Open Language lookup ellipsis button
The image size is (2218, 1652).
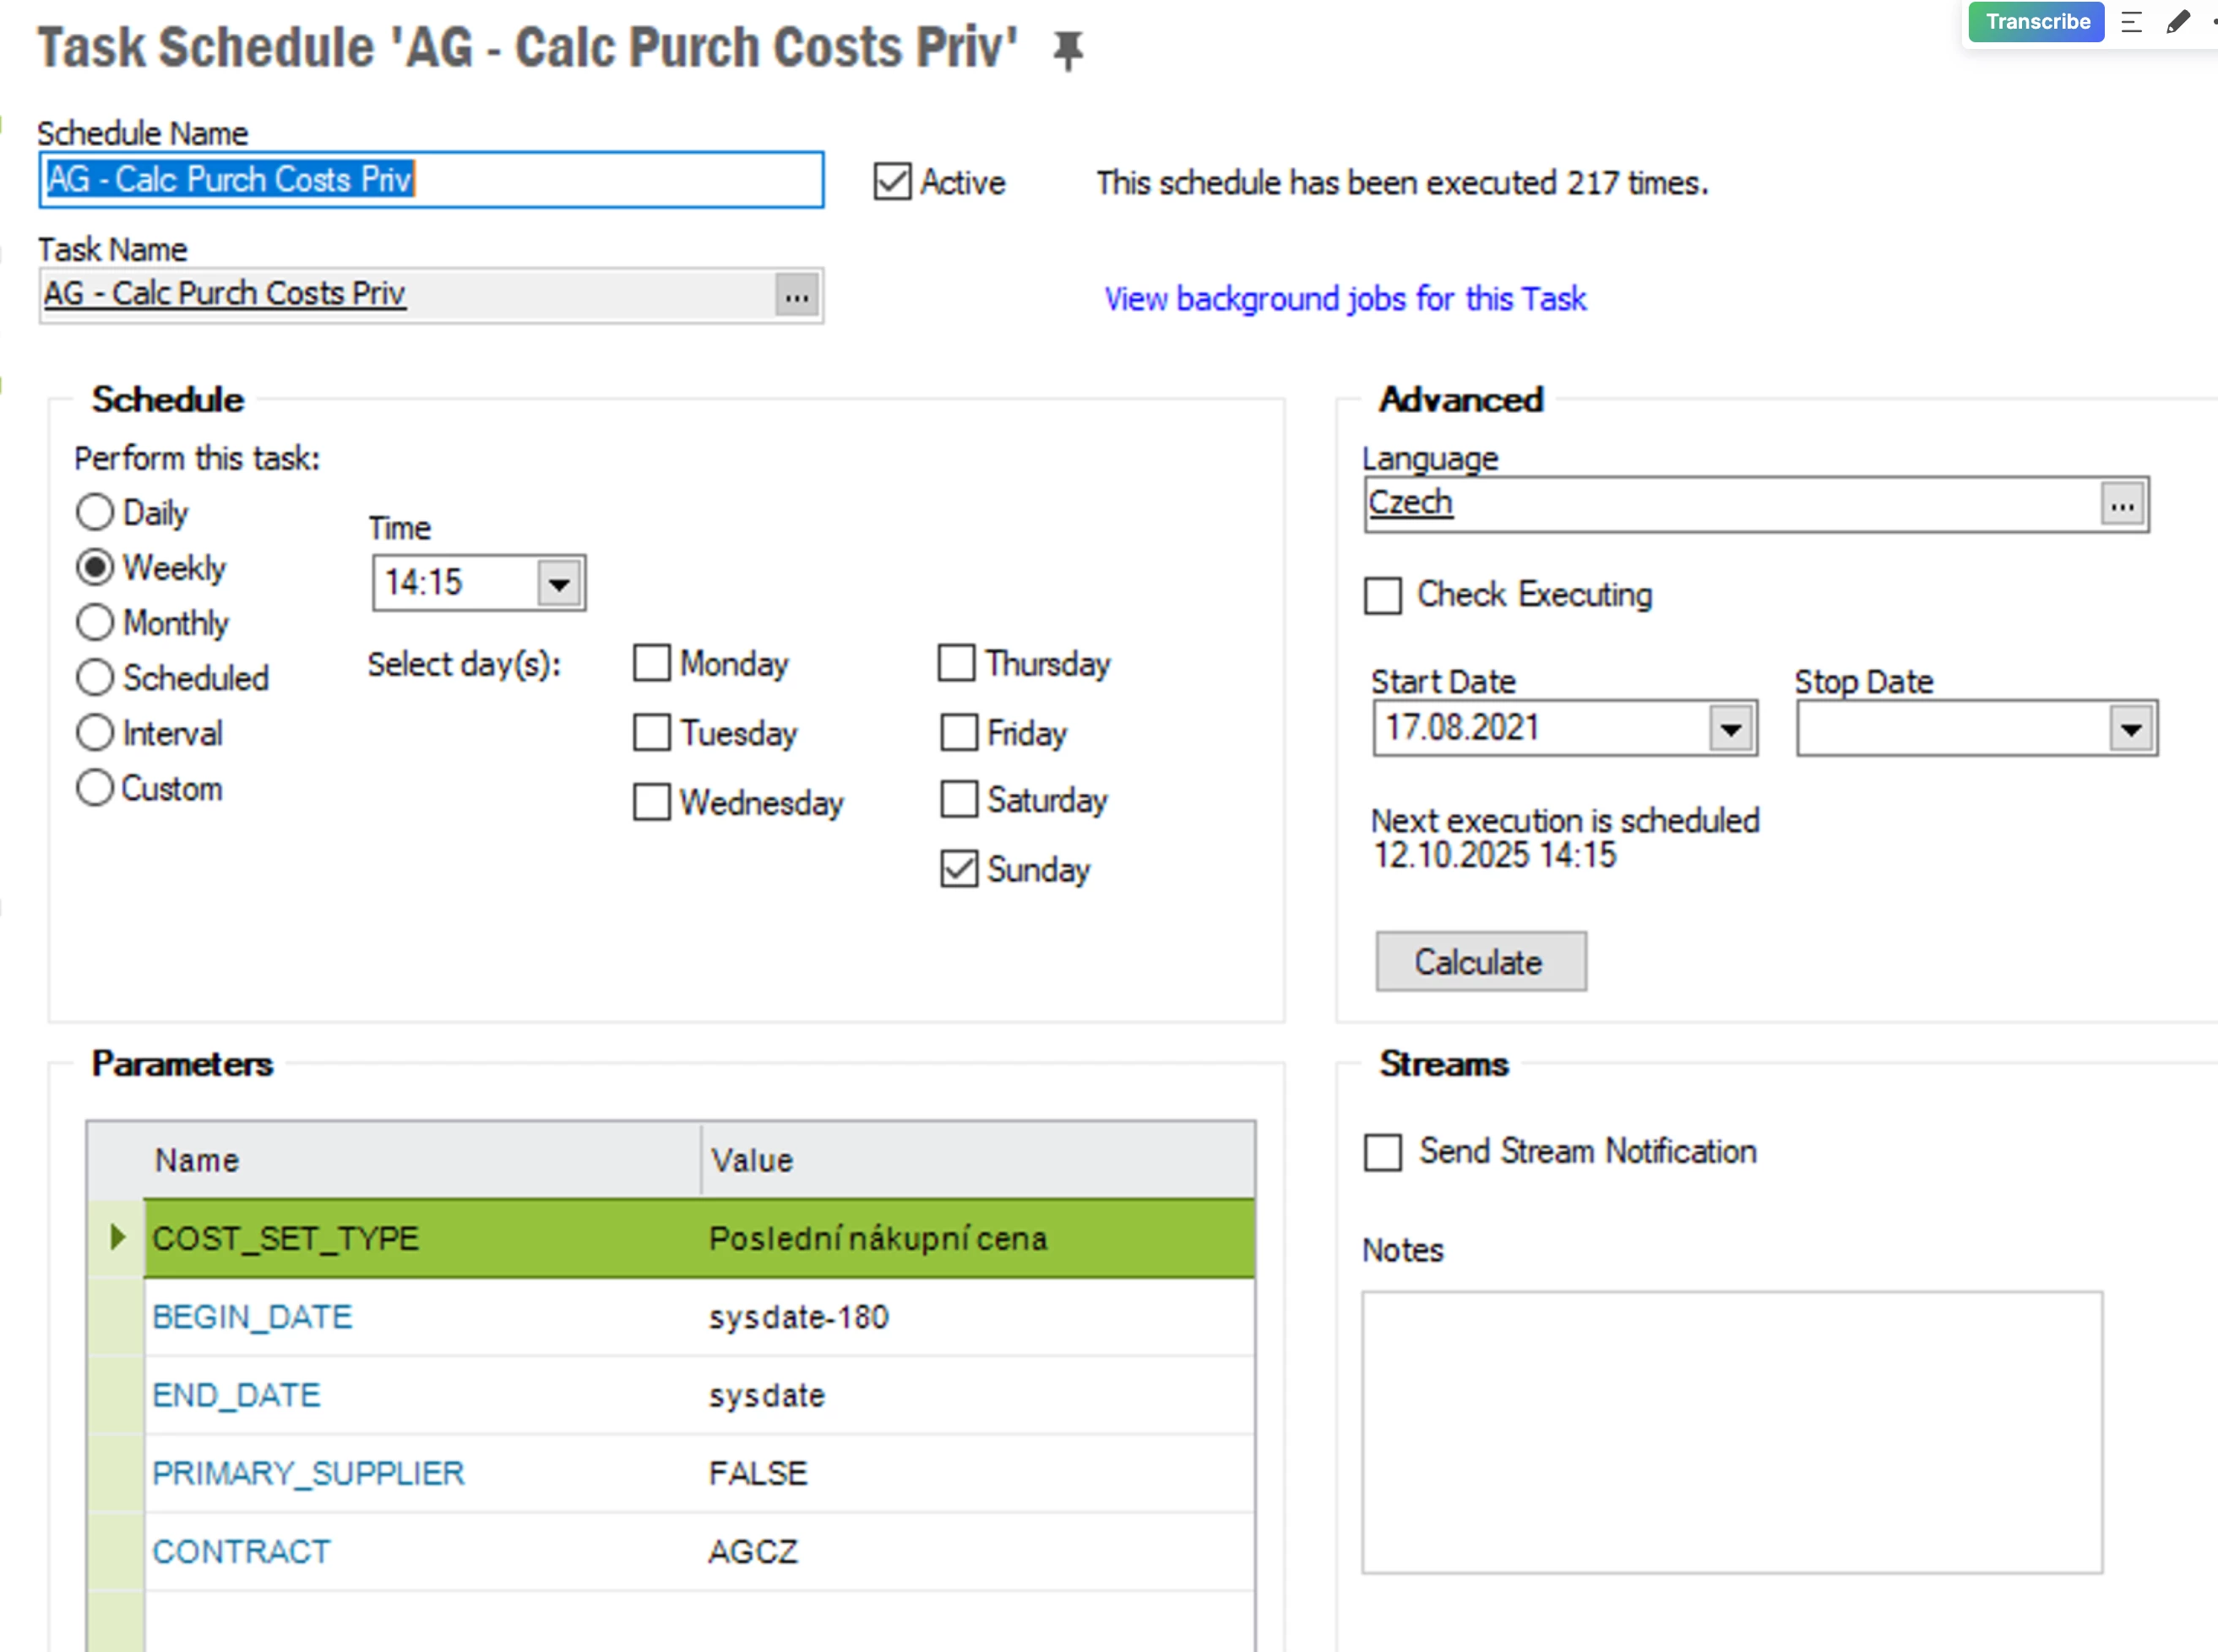(x=2122, y=505)
